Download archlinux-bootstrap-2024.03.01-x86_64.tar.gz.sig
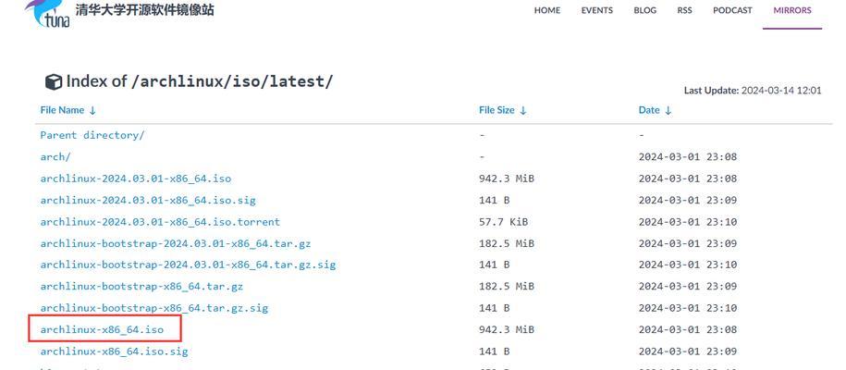Screen dimensions: 846x370 point(188,265)
